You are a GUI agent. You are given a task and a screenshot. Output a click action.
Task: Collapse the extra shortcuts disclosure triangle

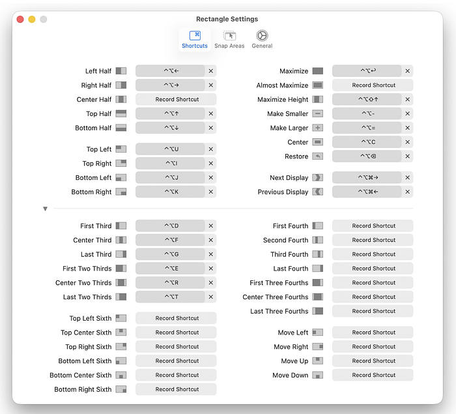pyautogui.click(x=45, y=209)
